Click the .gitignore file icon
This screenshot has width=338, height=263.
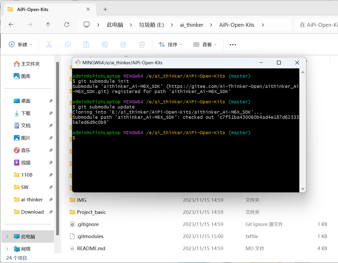pyautogui.click(x=72, y=224)
